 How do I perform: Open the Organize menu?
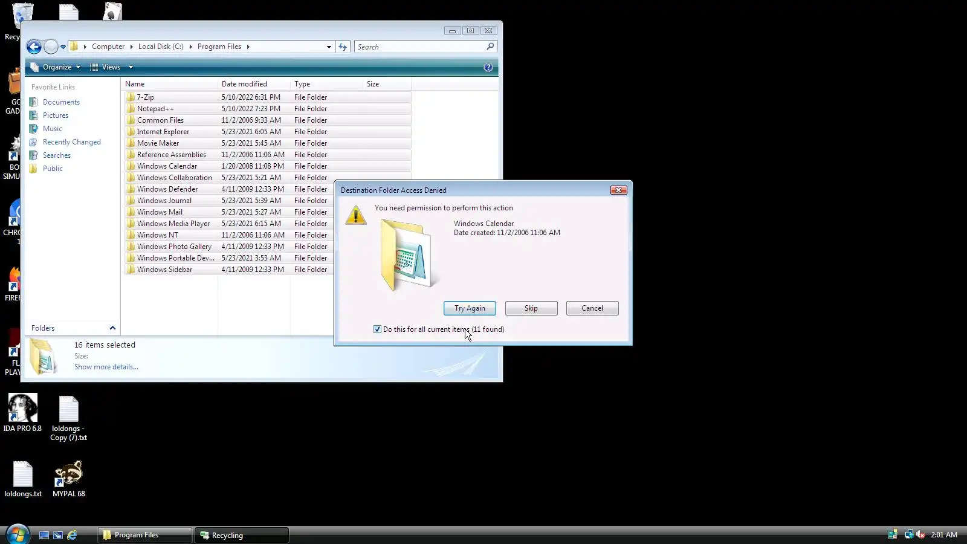tap(56, 67)
